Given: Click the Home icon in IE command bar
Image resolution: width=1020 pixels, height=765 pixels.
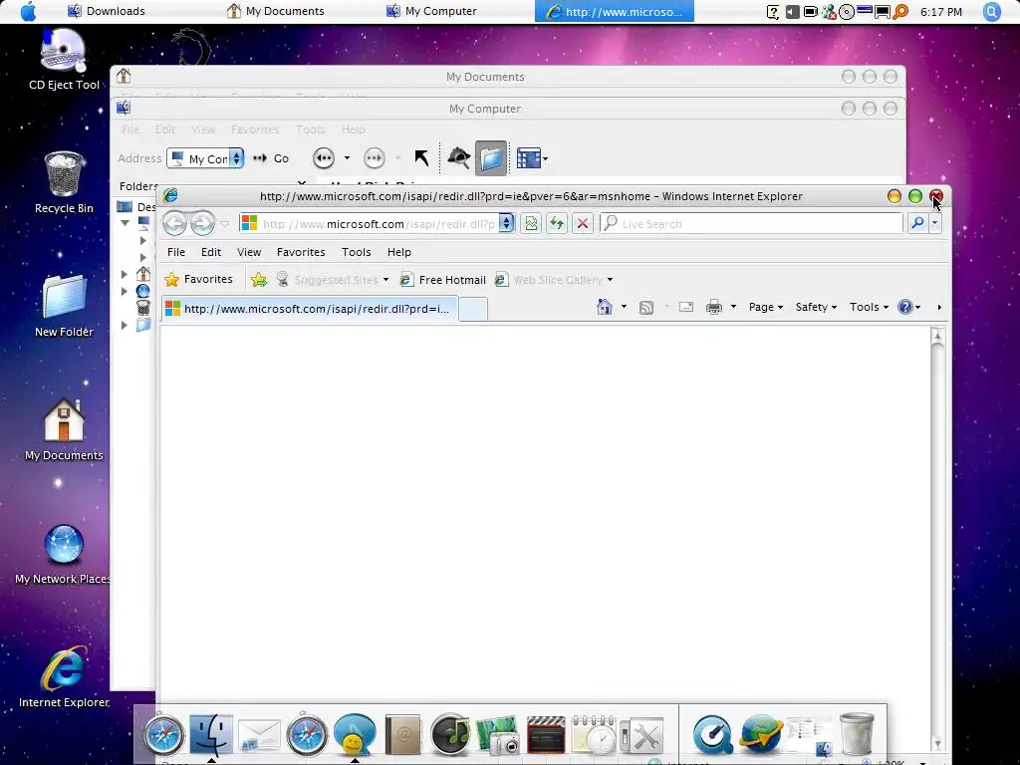Looking at the screenshot, I should [x=605, y=307].
